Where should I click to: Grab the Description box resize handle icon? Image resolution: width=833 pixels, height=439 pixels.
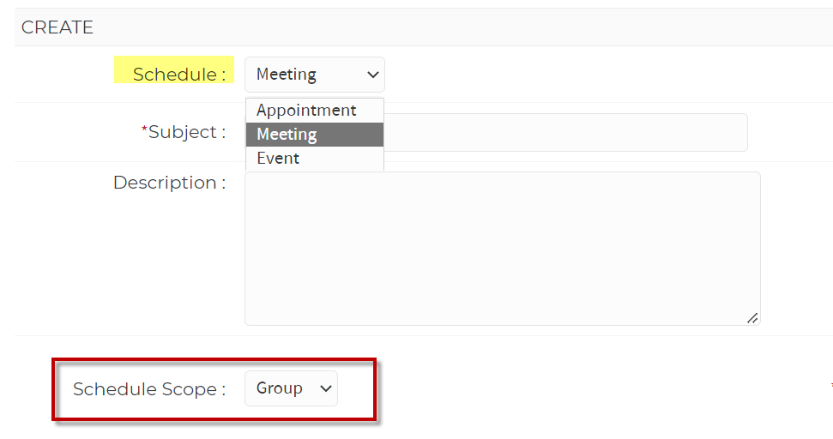point(752,318)
